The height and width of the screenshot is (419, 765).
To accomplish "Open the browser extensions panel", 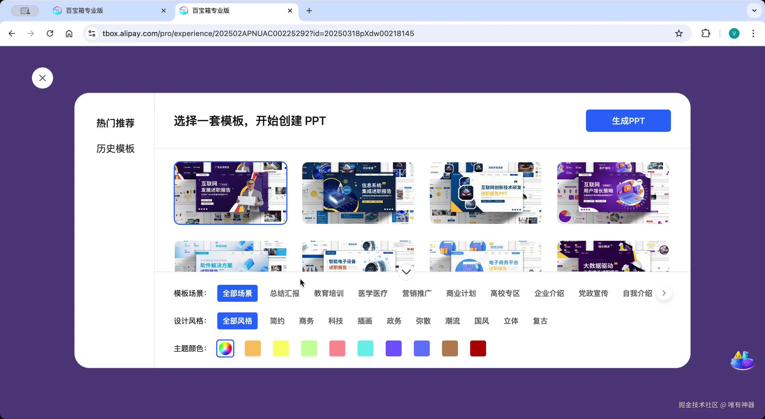I will (x=705, y=33).
